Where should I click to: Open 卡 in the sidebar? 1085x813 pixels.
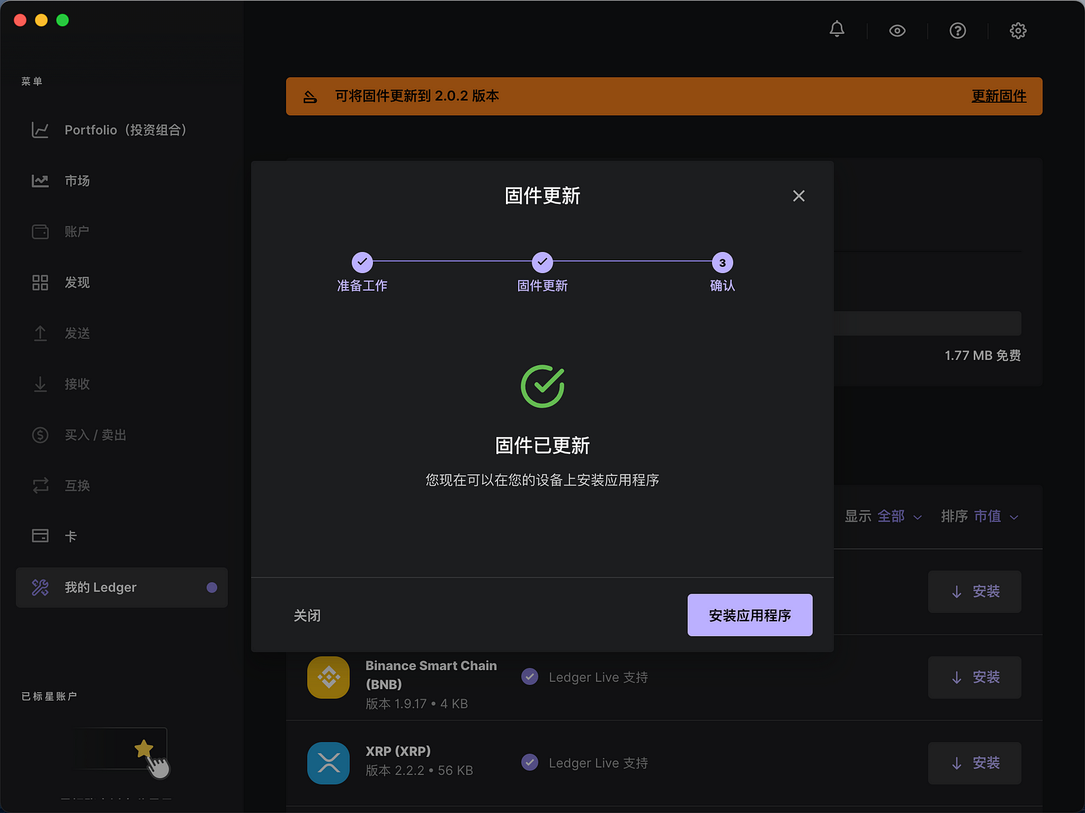[x=122, y=537]
